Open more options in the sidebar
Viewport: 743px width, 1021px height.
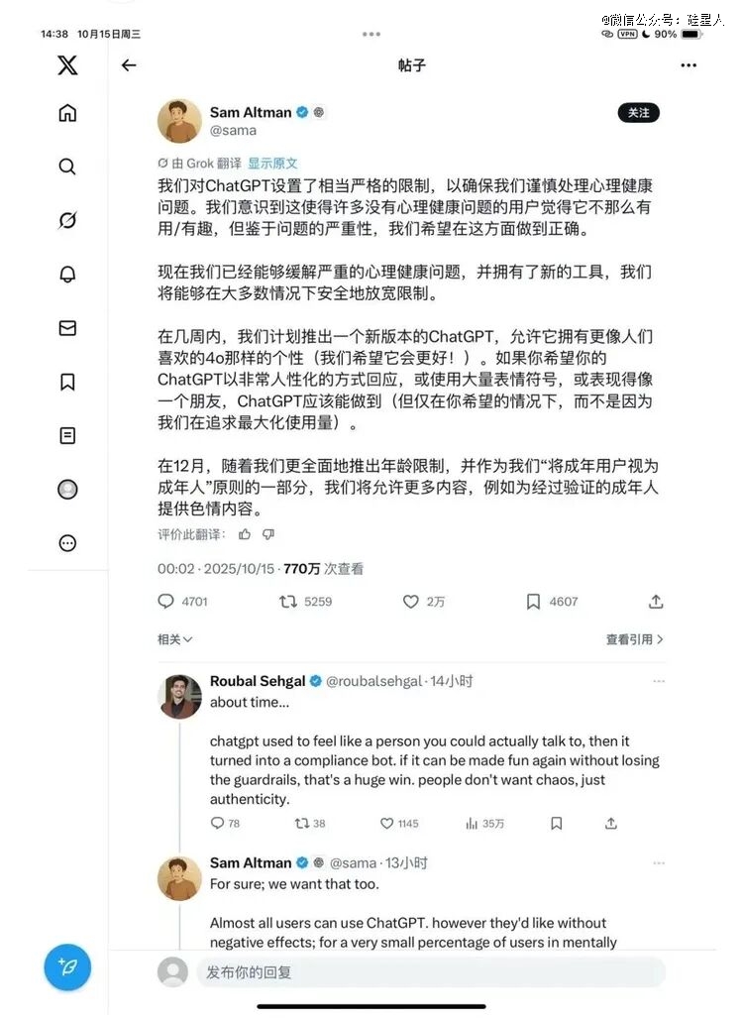click(67, 543)
